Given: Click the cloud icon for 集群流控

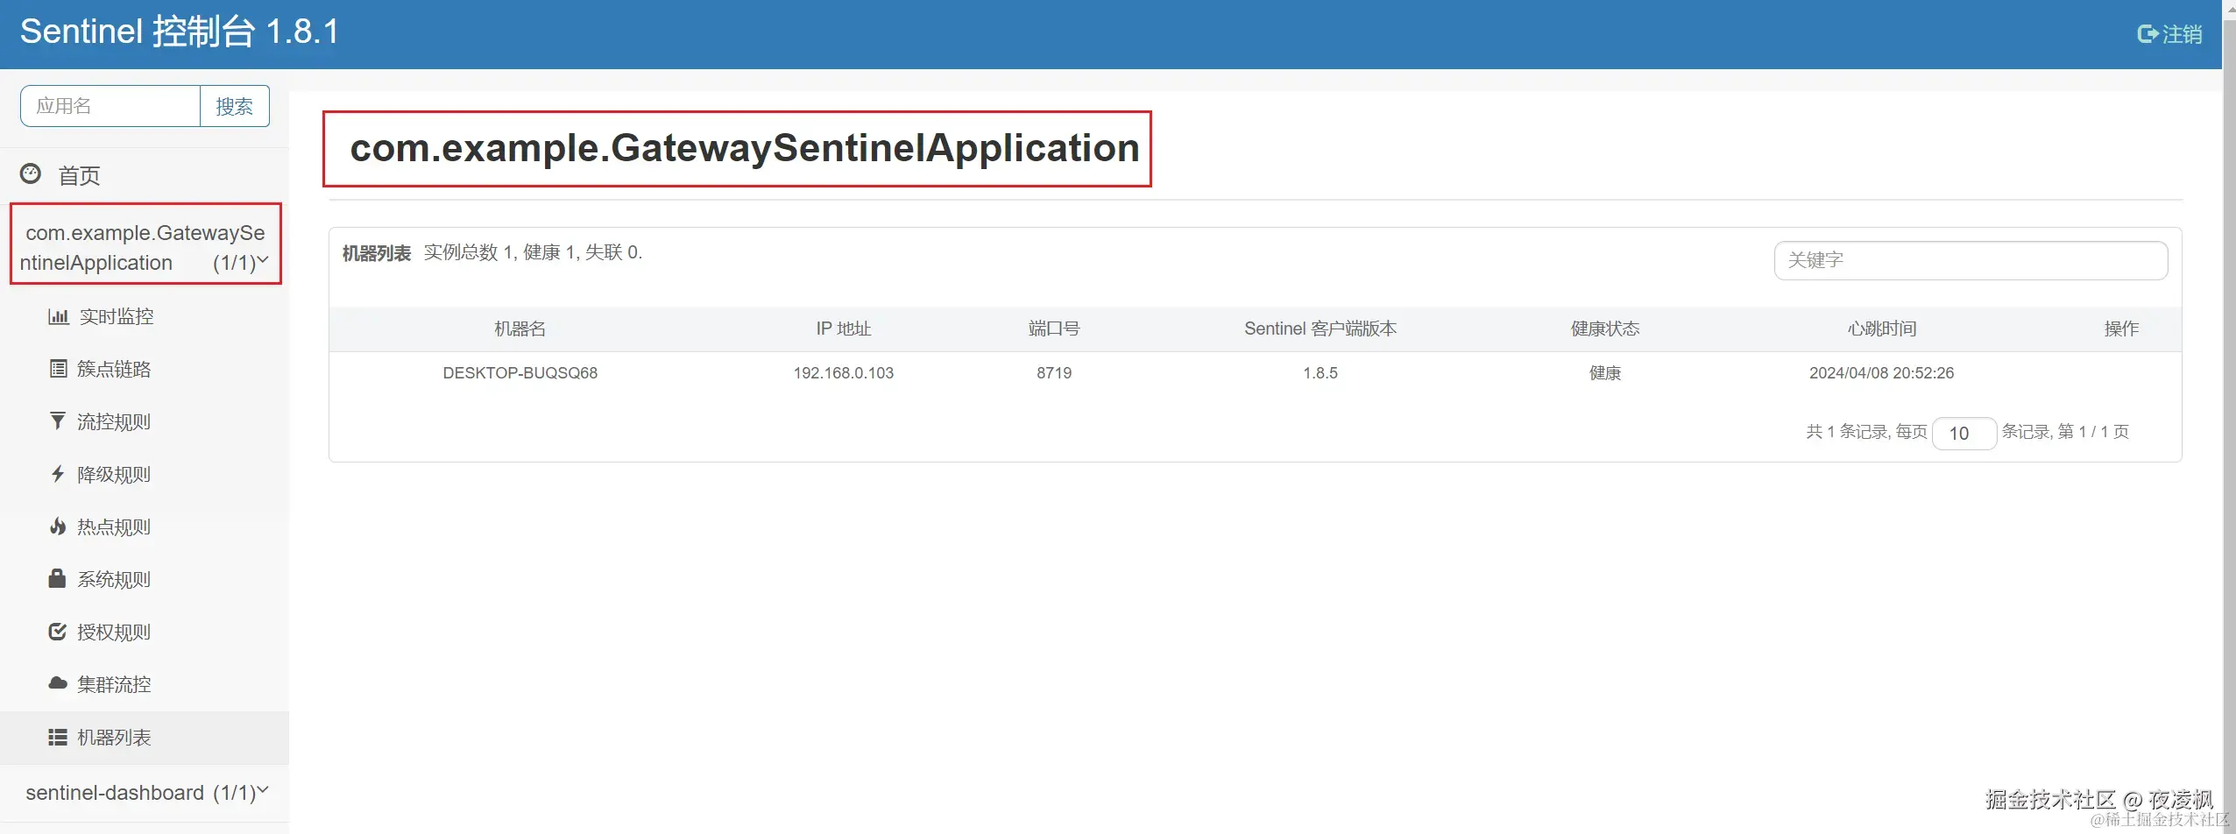Looking at the screenshot, I should (58, 683).
